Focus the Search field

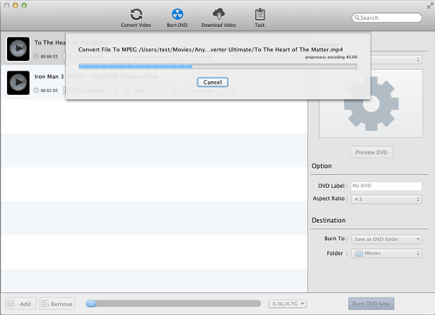coord(387,17)
